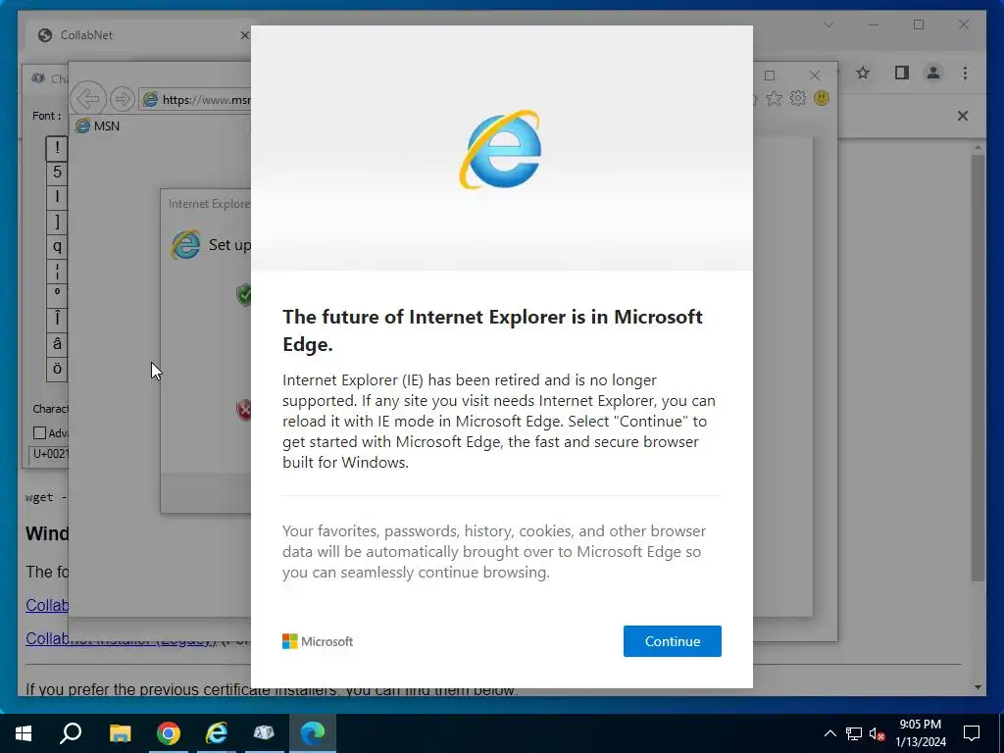Click Continue in the Microsoft Edge dialog
Screen dimensions: 1004x753
point(673,641)
